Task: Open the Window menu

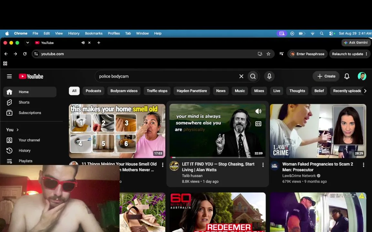Action: (142, 34)
